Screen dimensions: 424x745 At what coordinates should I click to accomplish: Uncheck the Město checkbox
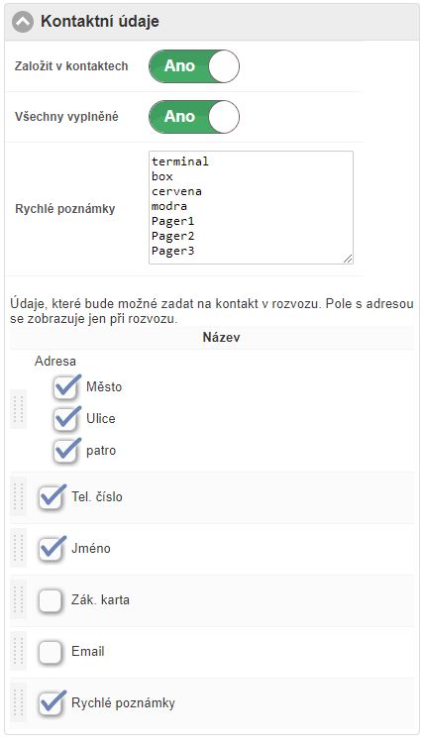[x=65, y=387]
